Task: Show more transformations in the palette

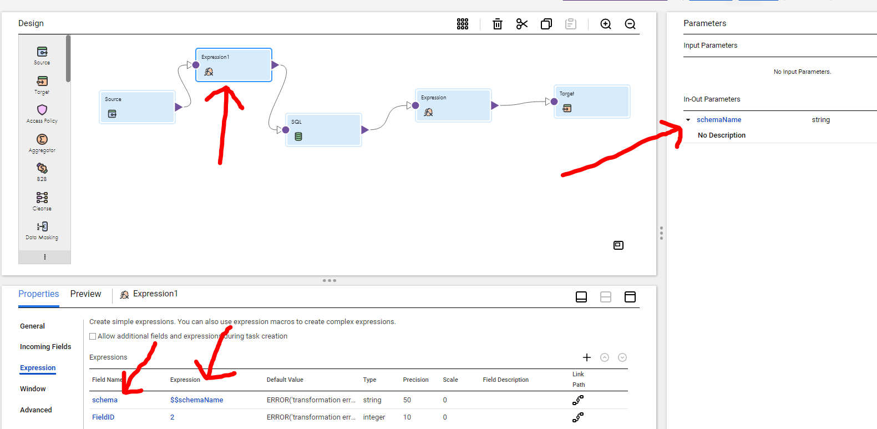Action: [45, 257]
